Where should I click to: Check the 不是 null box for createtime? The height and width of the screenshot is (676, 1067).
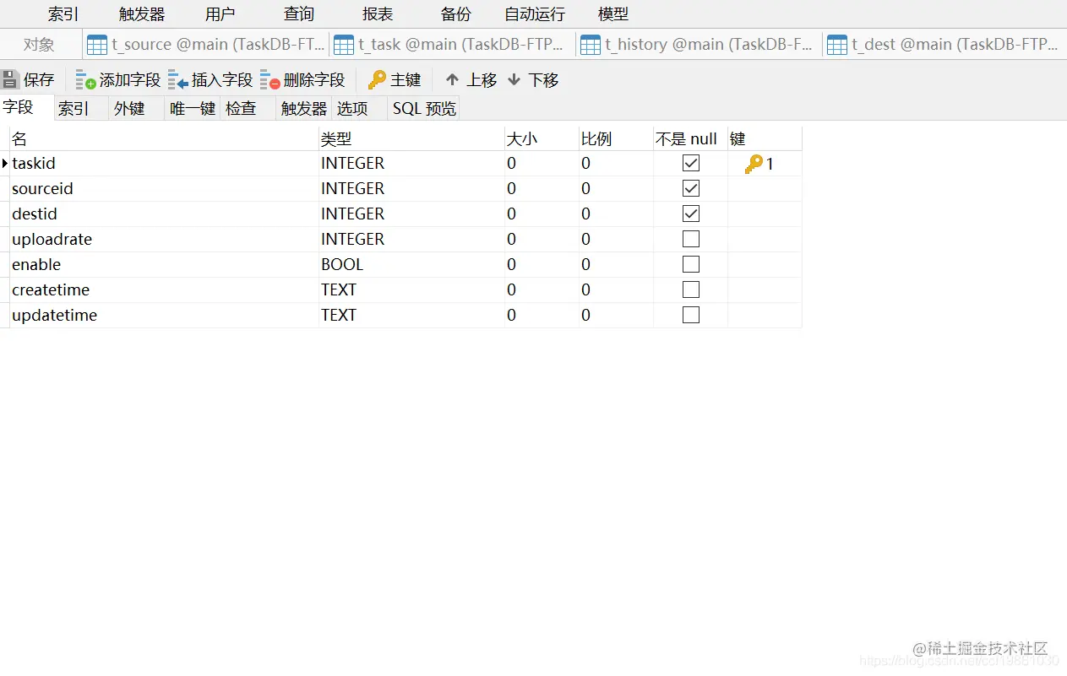(690, 289)
